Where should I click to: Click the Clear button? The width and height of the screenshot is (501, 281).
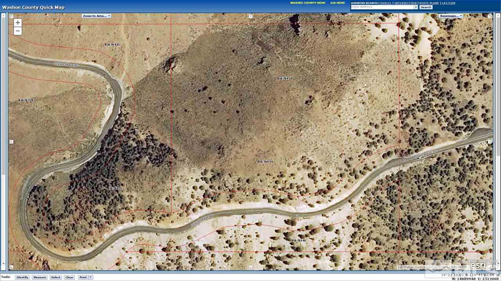[x=69, y=277]
